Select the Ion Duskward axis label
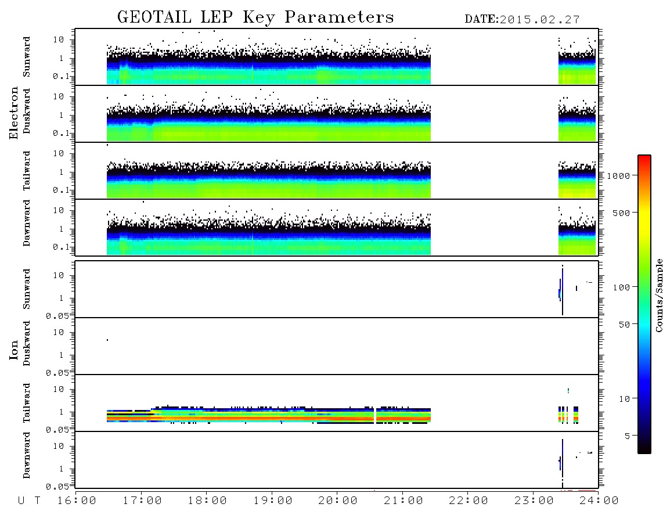663x511 pixels. [27, 343]
